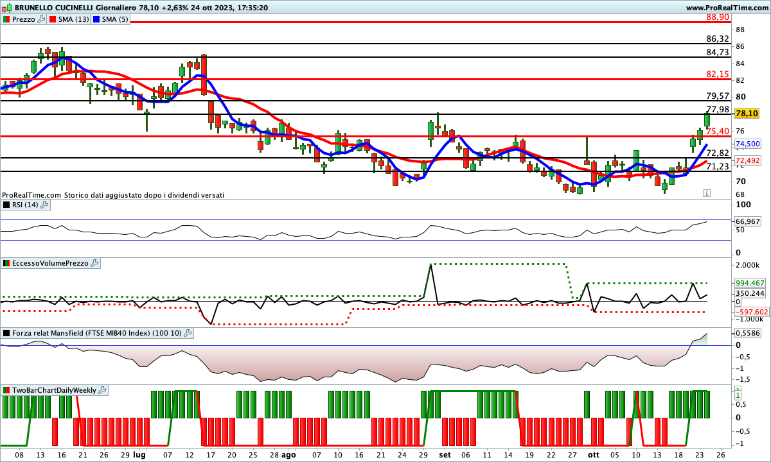Click the green value tag 994.467
The height and width of the screenshot is (462, 771).
(x=749, y=283)
